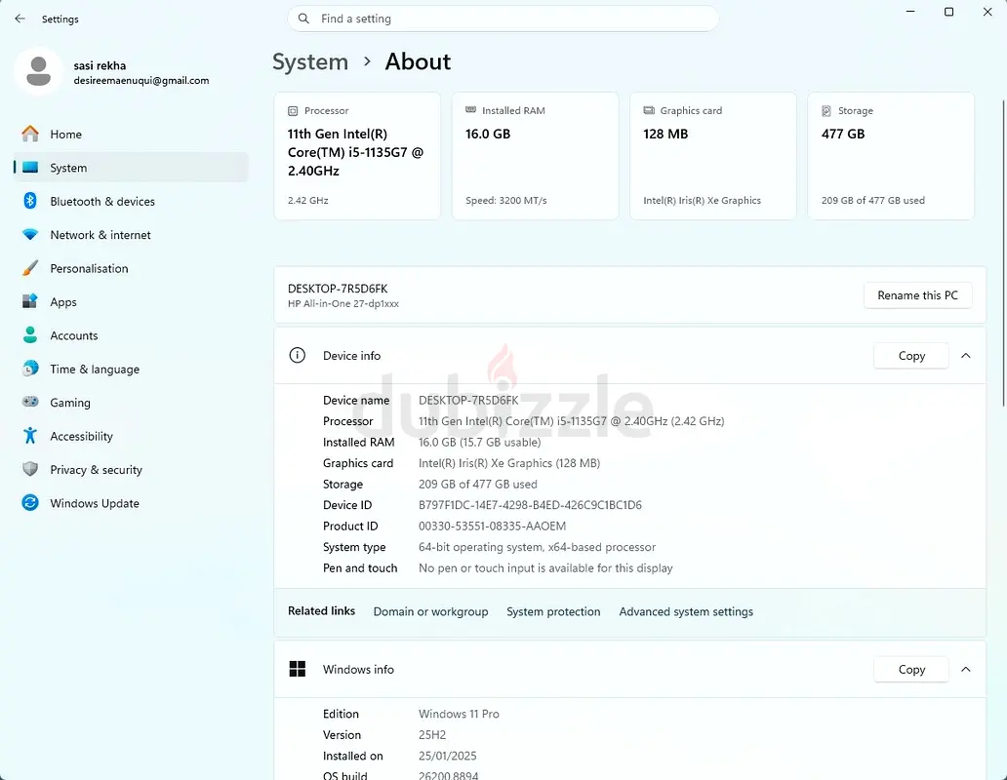
Task: Open Time & language settings
Action: pyautogui.click(x=131, y=369)
